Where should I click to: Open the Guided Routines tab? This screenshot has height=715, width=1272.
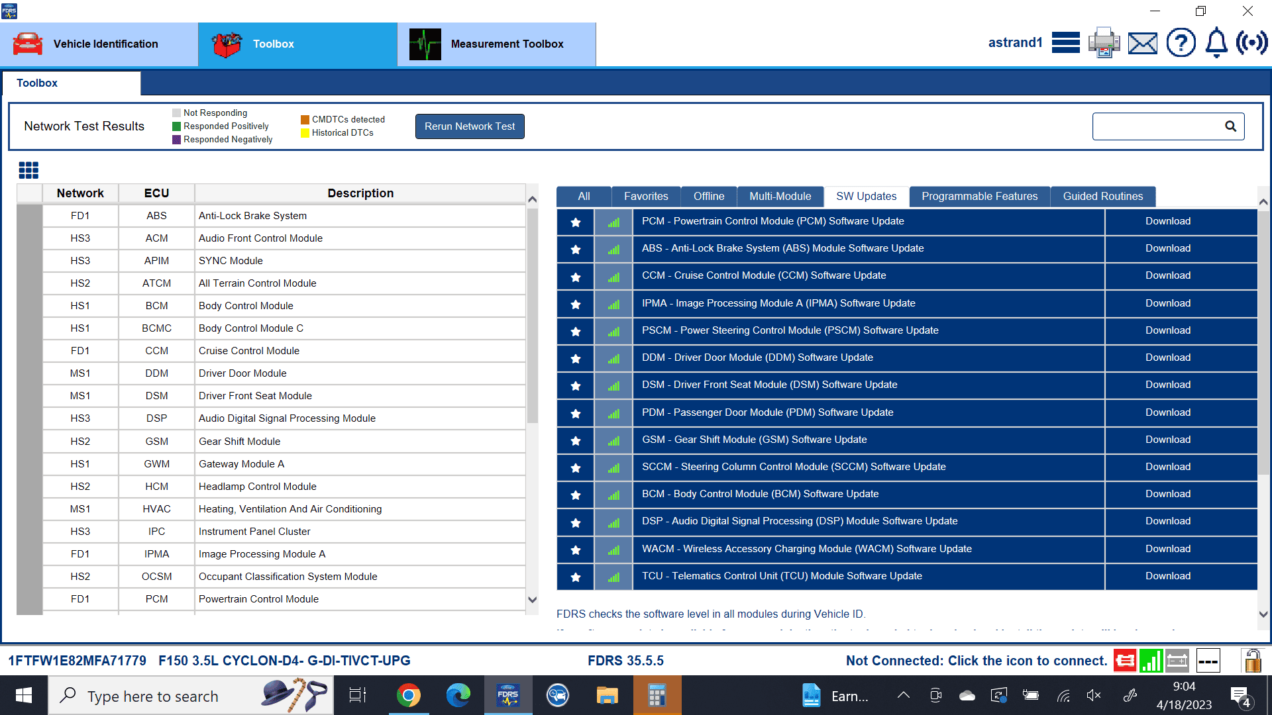click(x=1103, y=197)
